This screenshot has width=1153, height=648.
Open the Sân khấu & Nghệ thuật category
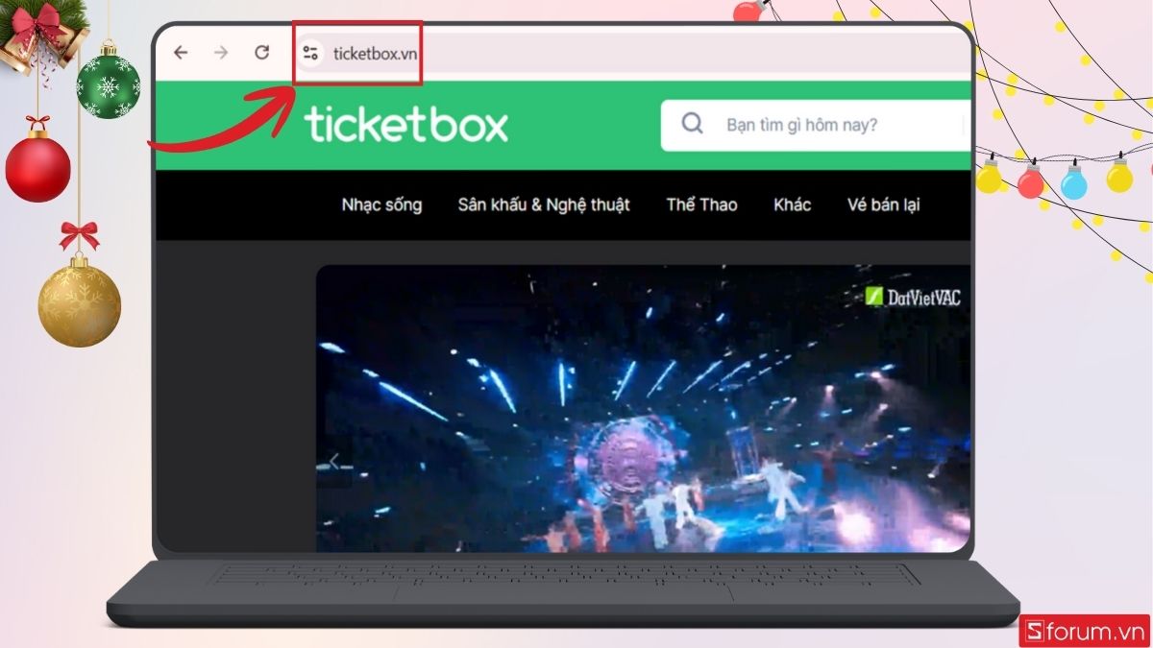545,204
